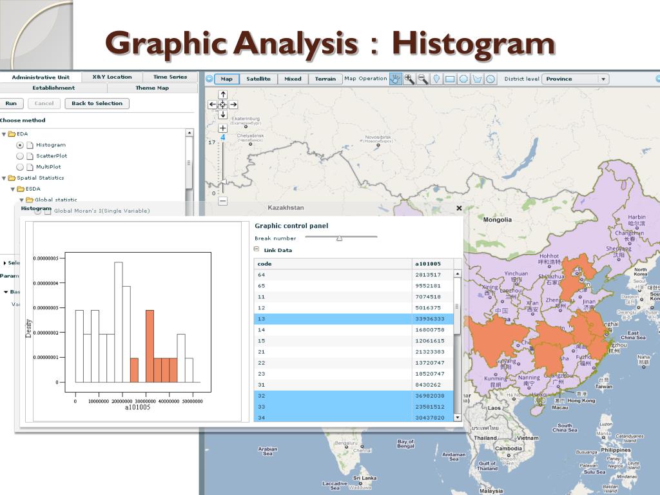Click the map zoom level slider handle
This screenshot has width=660, height=495.
tap(224, 181)
